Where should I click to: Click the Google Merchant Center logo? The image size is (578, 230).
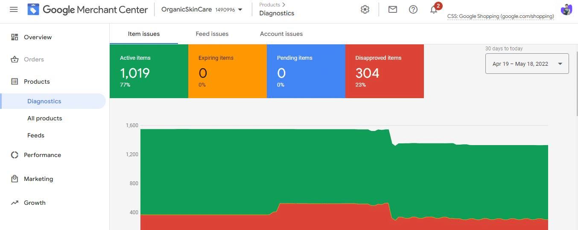[x=88, y=9]
